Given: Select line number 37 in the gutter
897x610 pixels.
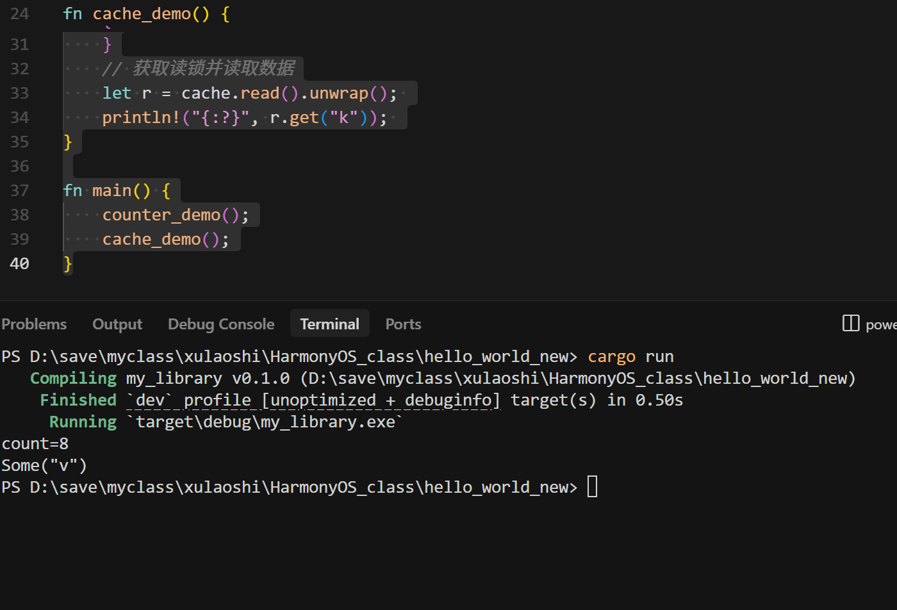Looking at the screenshot, I should tap(20, 191).
